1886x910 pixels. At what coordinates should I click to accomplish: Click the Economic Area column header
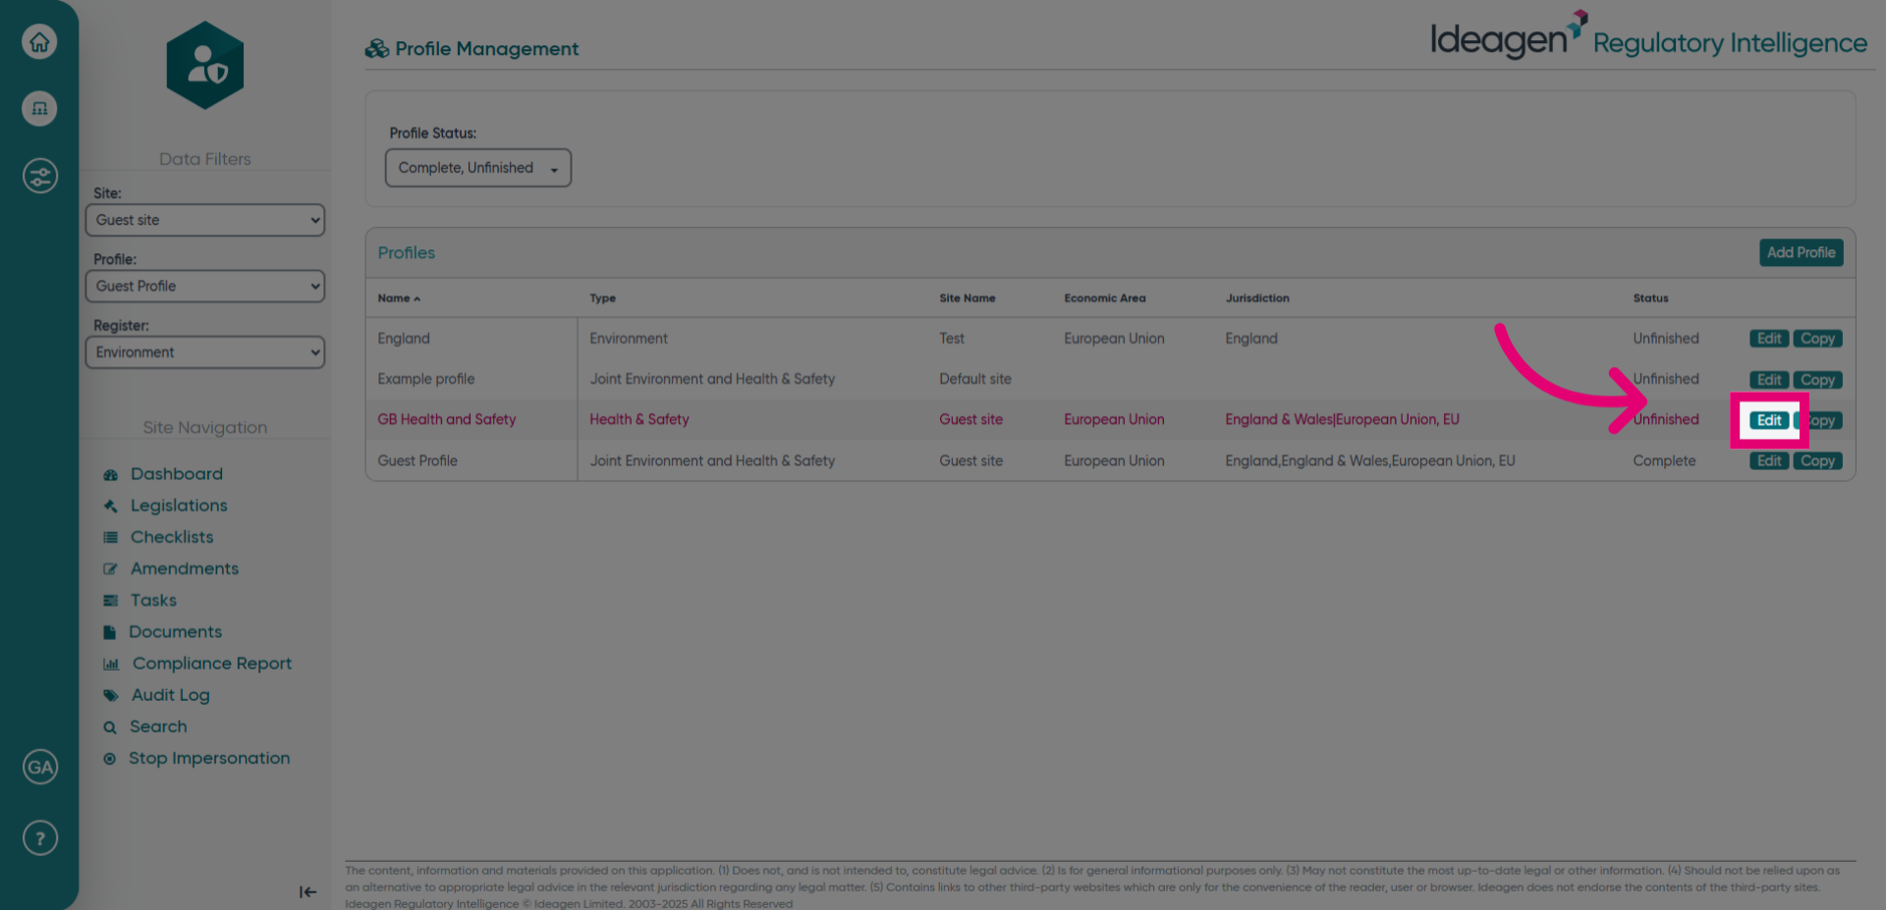[x=1104, y=298]
